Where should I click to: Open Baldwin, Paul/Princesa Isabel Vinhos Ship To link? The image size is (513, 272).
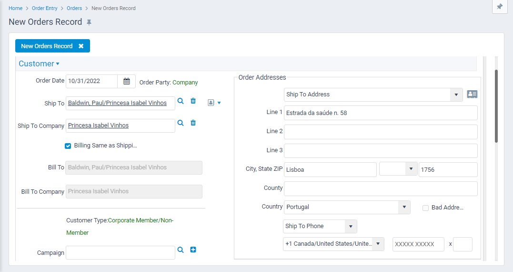[x=117, y=103]
